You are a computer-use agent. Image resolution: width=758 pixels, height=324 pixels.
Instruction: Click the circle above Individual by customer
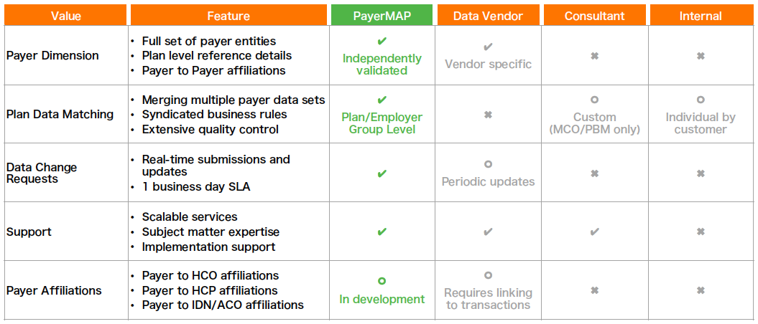tap(701, 100)
